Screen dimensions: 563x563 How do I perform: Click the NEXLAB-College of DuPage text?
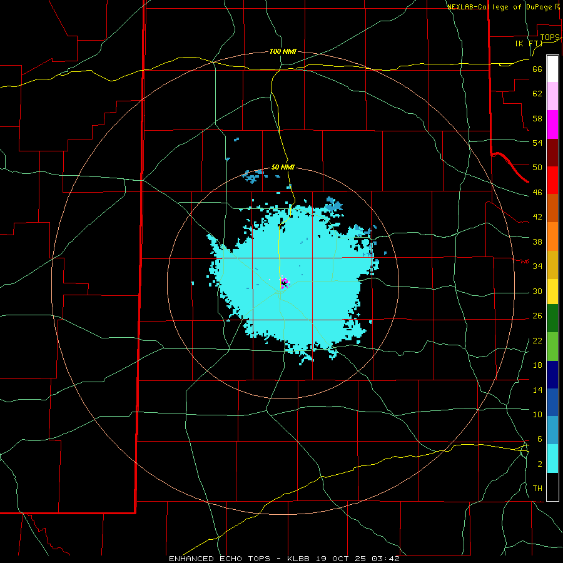tap(500, 7)
